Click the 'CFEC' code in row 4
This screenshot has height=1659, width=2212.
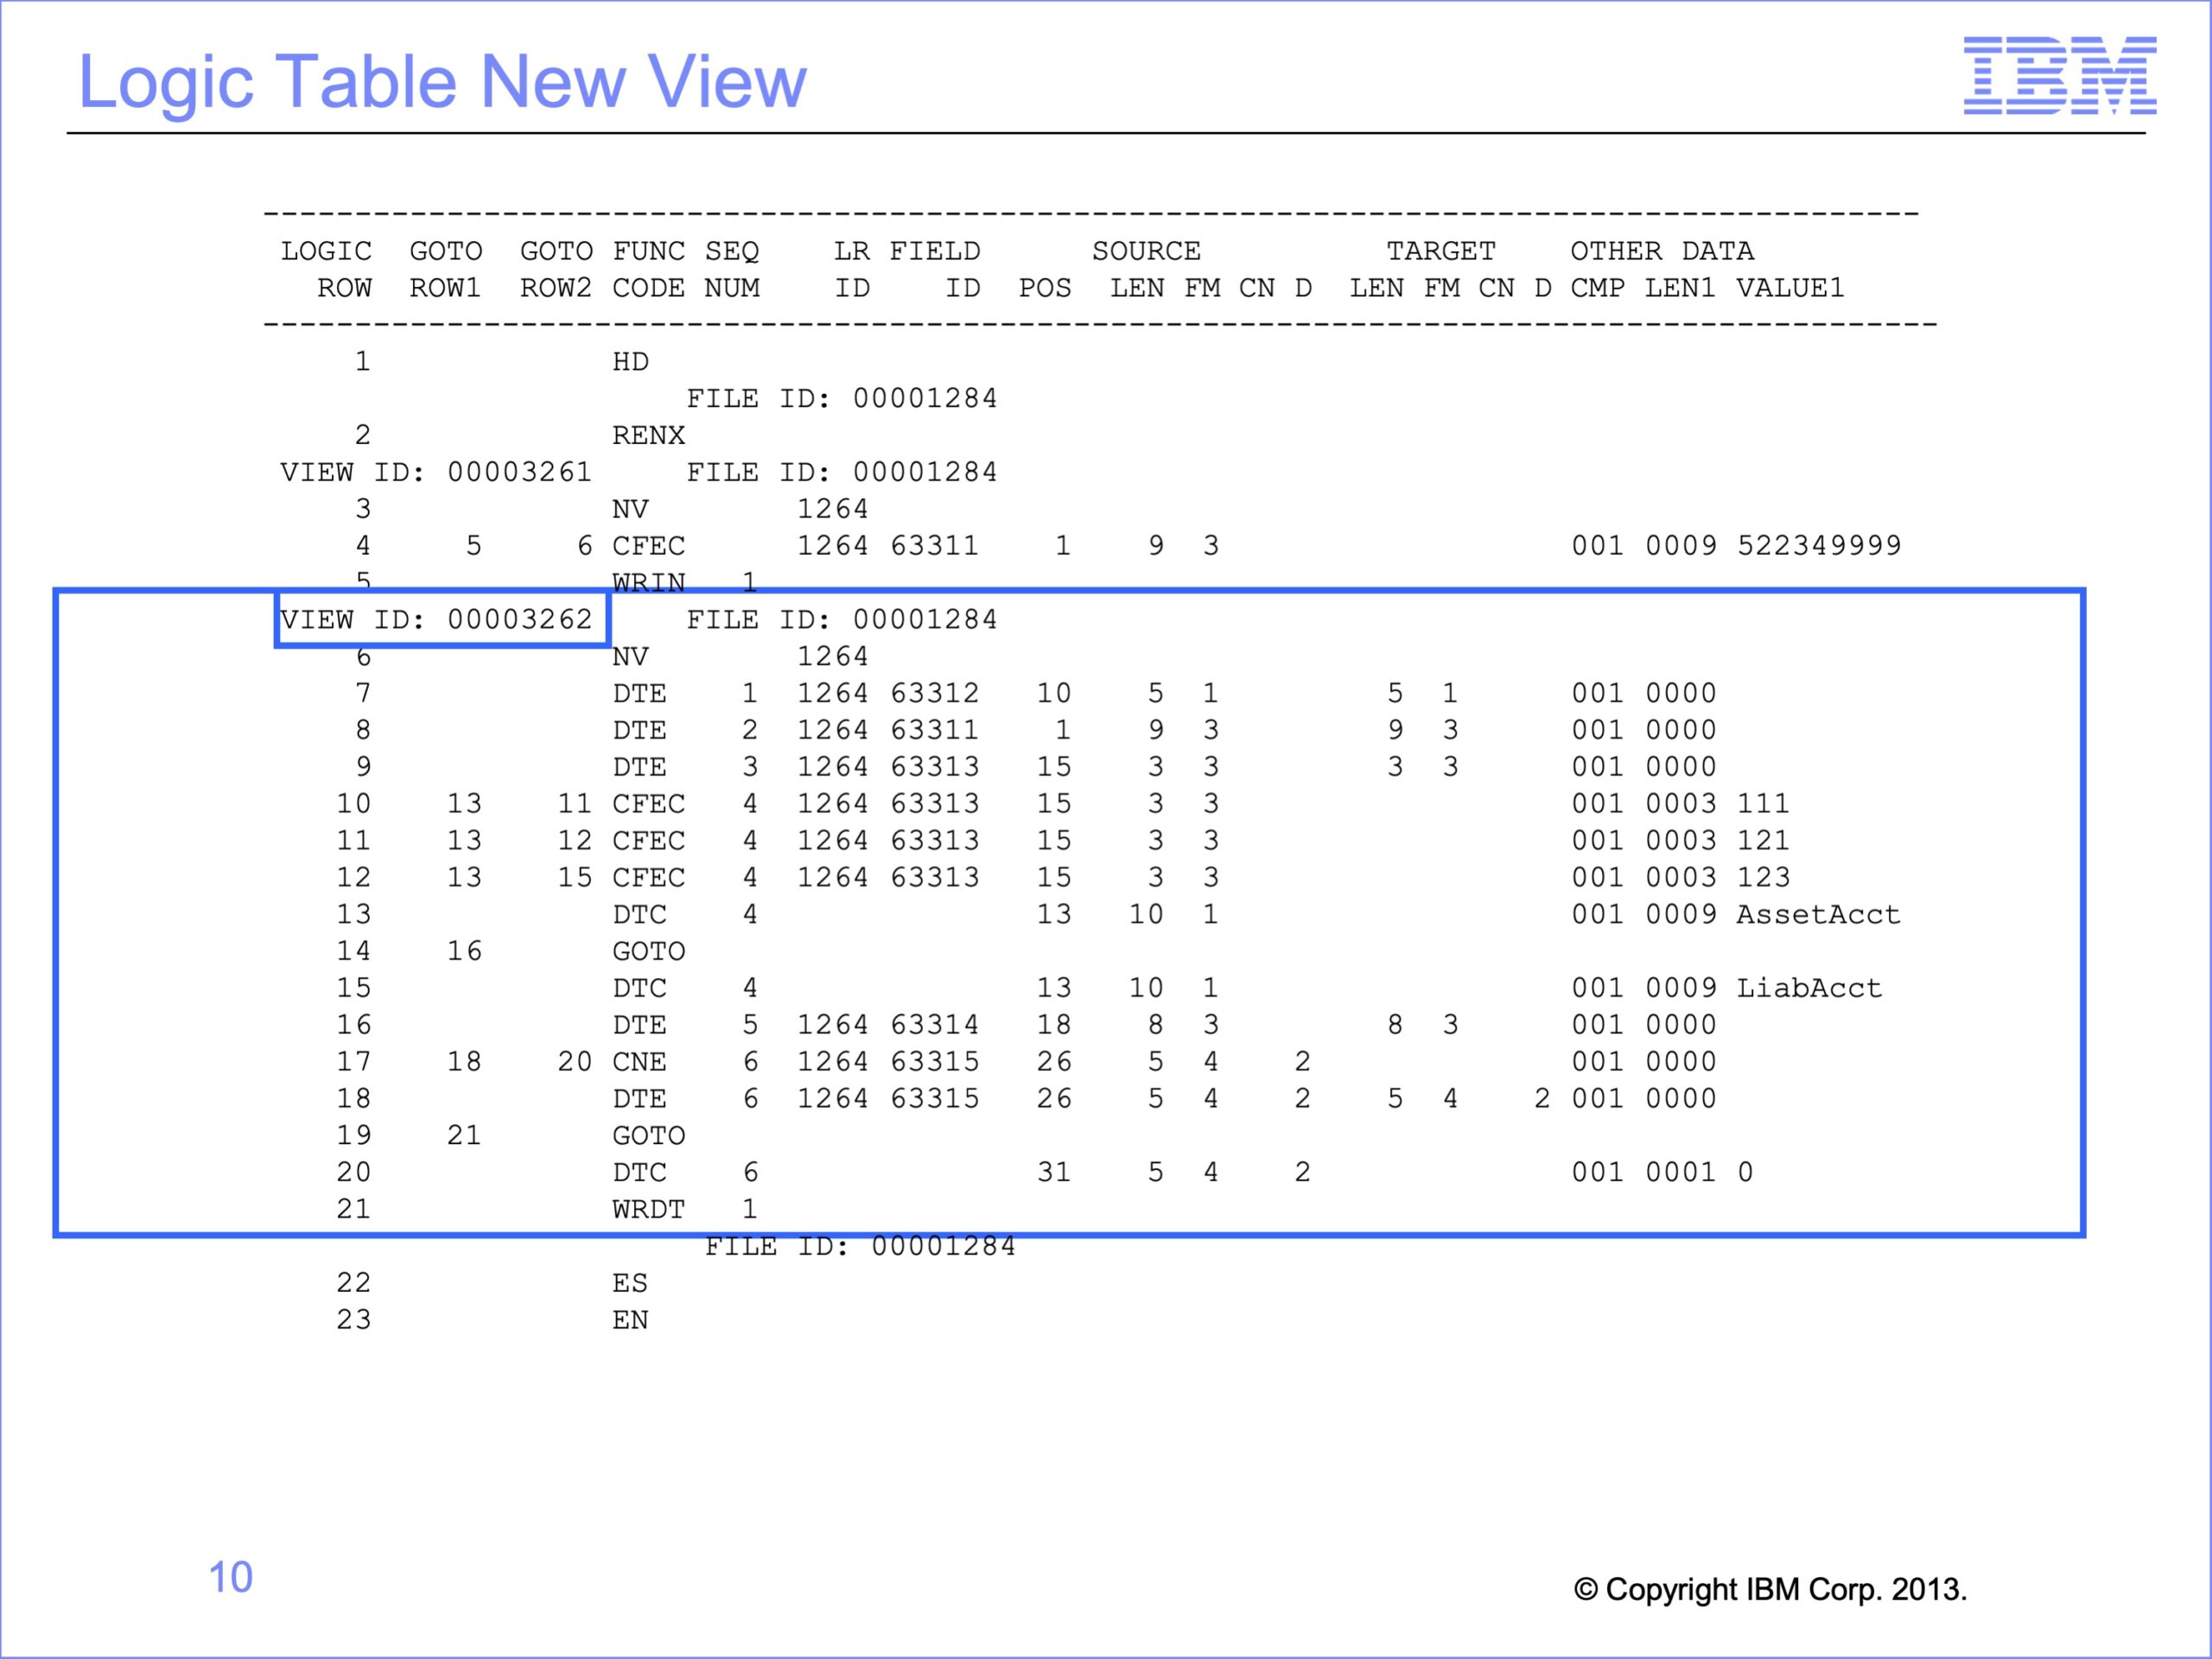point(648,546)
